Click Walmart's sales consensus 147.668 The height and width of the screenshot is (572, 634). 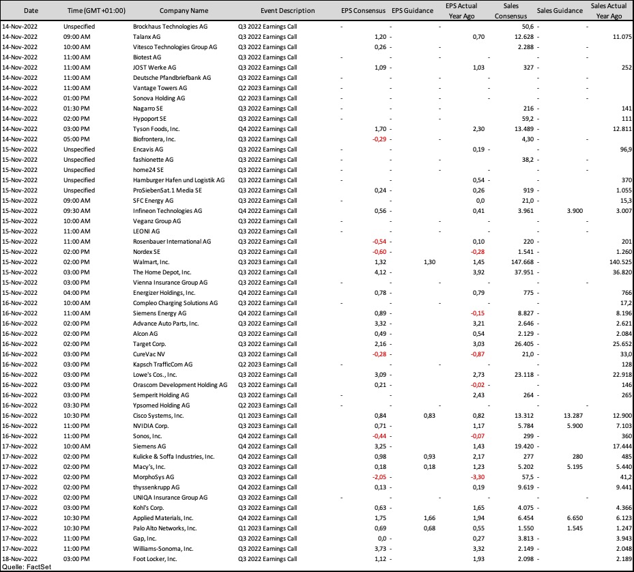[x=522, y=262]
